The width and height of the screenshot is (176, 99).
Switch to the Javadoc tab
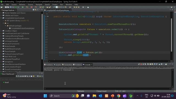(x=57, y=65)
